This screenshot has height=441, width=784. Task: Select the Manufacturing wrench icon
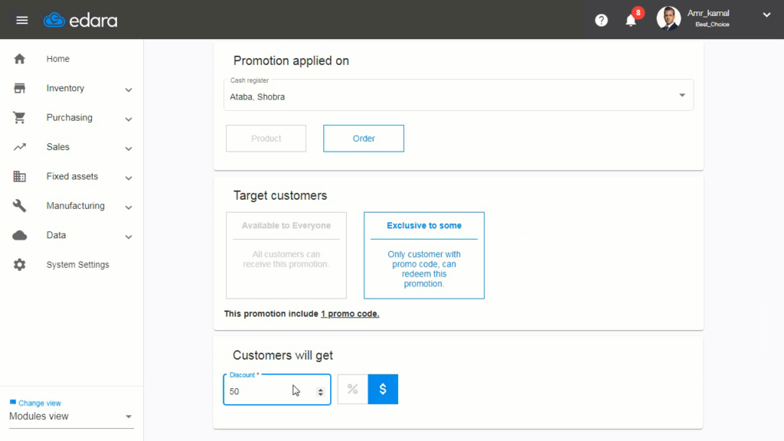18,205
